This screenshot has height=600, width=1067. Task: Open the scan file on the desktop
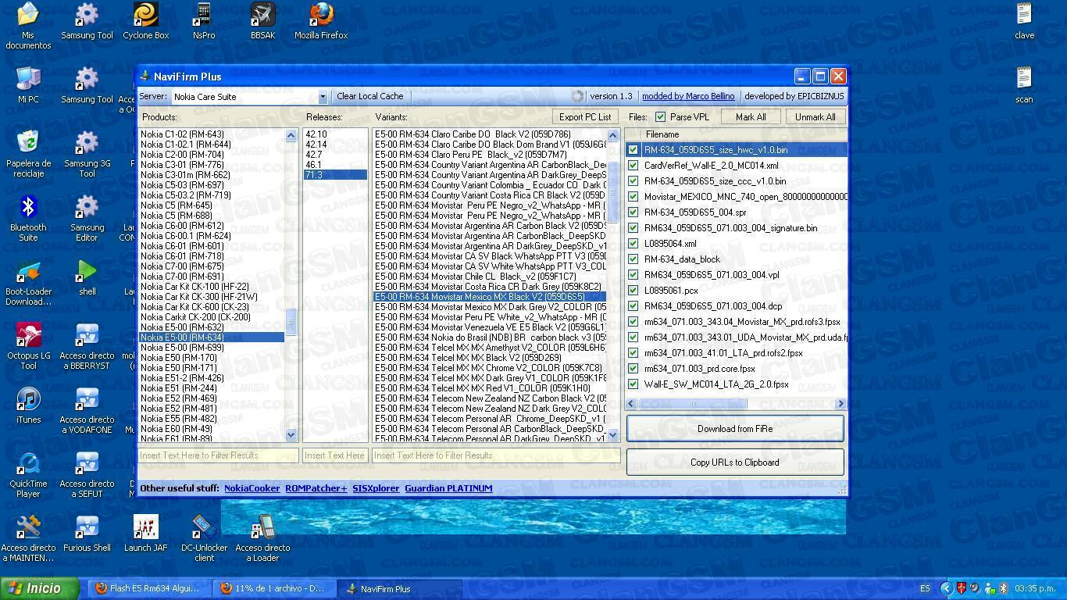[x=1024, y=85]
